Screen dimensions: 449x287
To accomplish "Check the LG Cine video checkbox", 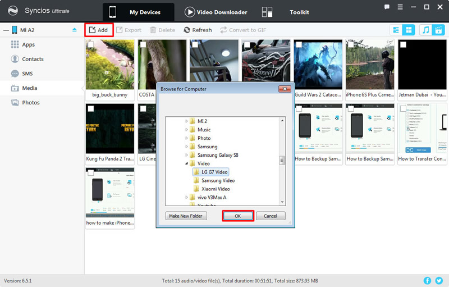I will 143,108.
